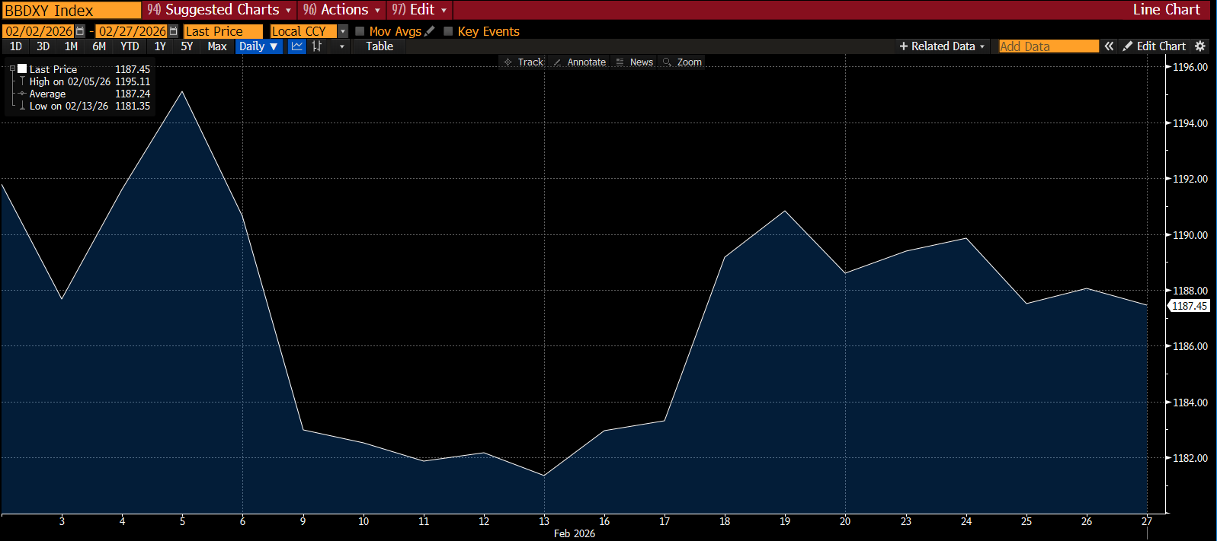Expand the Local CCY currency dropdown
This screenshot has height=541, width=1217.
pos(343,31)
